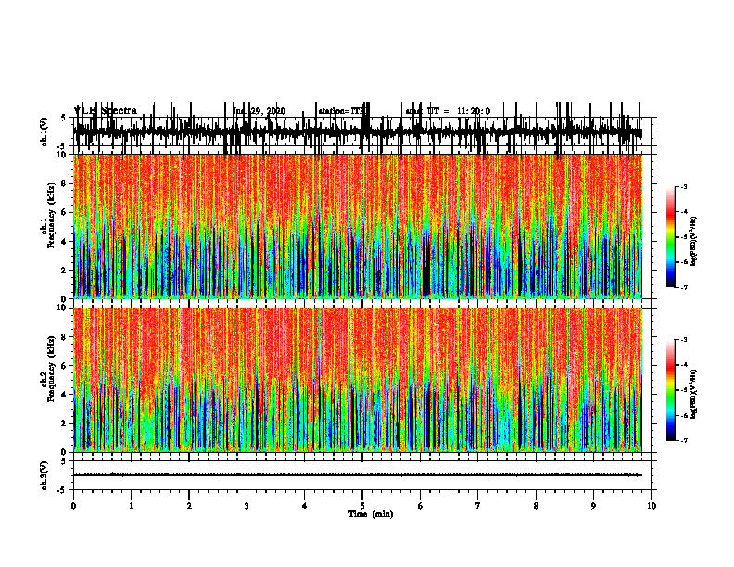The image size is (734, 567).
Task: Click time axis tick label '7'
Action: coord(478,506)
